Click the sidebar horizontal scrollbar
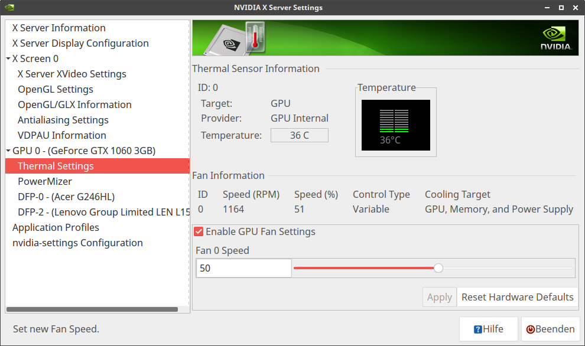Image resolution: width=585 pixels, height=346 pixels. click(x=92, y=309)
